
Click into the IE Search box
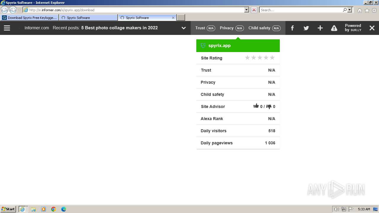[x=301, y=10]
